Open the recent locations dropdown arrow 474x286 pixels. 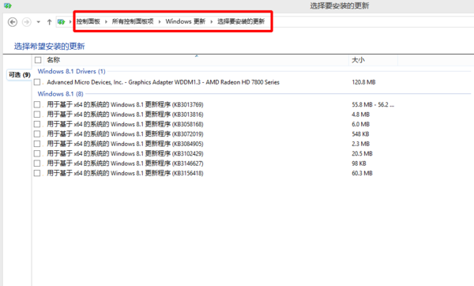(x=39, y=22)
